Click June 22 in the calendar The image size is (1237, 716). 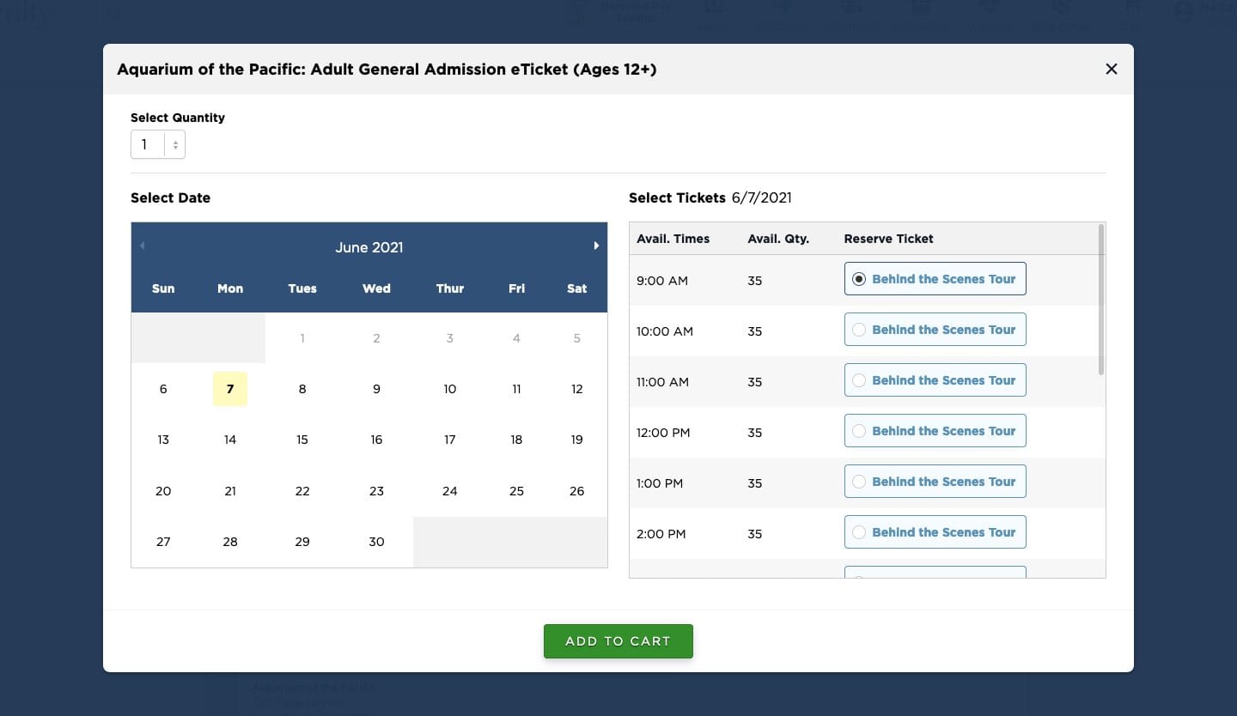coord(302,491)
